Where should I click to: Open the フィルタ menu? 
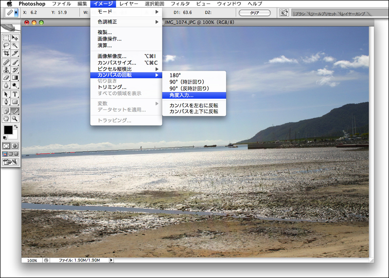pyautogui.click(x=180, y=3)
